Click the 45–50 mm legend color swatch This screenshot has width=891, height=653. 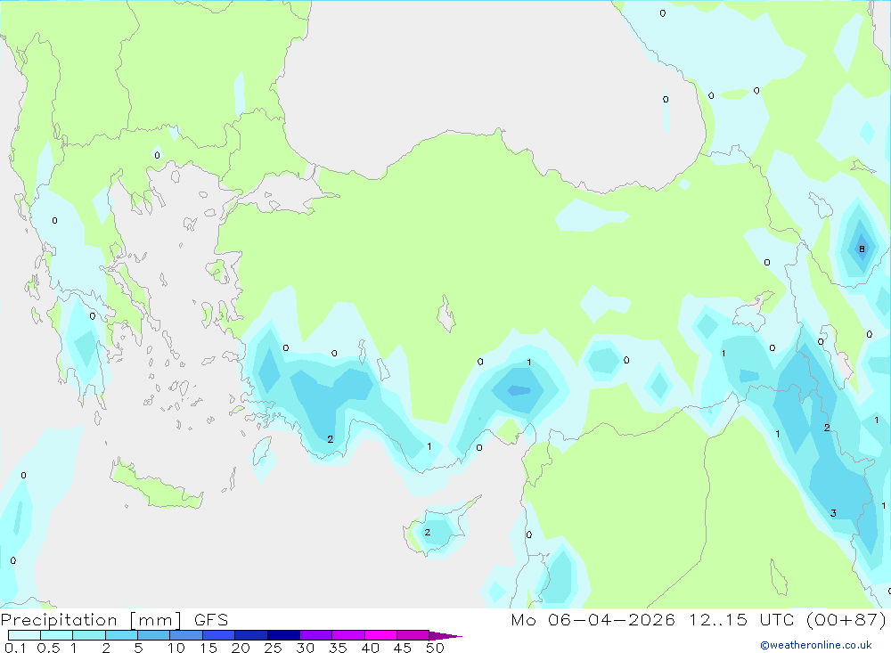click(x=413, y=635)
